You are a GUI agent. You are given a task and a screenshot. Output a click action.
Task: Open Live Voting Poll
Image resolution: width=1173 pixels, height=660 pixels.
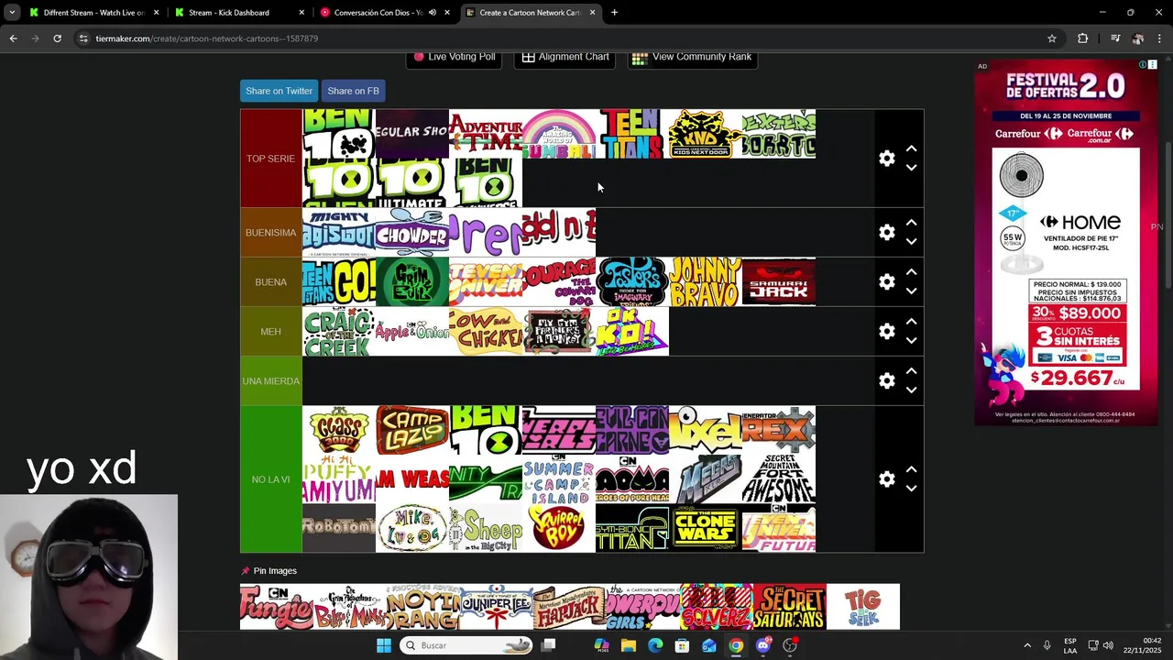(454, 57)
